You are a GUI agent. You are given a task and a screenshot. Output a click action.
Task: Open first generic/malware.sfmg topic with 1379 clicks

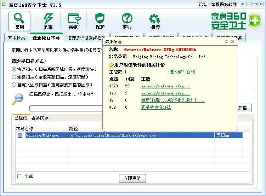tap(165, 86)
